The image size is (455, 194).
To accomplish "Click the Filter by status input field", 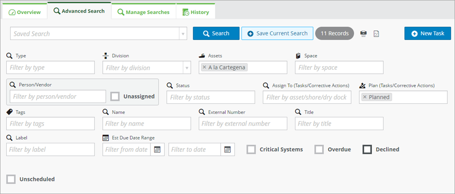I will (x=210, y=97).
